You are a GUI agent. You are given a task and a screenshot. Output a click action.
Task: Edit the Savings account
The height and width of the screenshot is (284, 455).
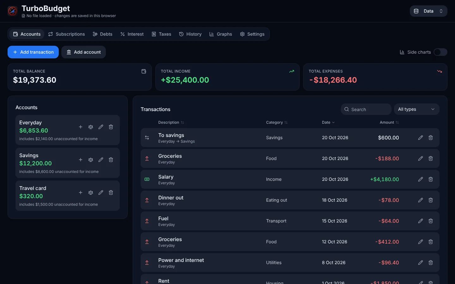pos(101,160)
